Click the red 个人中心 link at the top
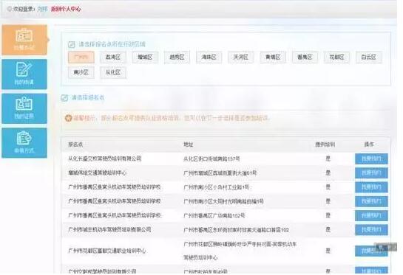The image size is (403, 275). [x=66, y=10]
